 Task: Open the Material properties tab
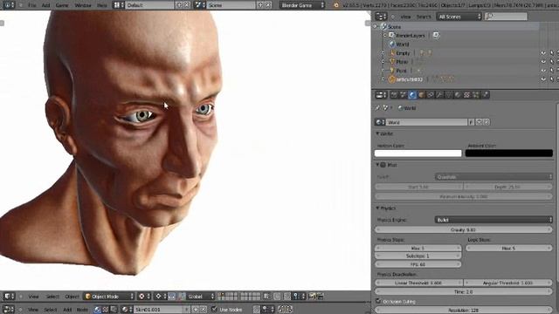(458, 95)
